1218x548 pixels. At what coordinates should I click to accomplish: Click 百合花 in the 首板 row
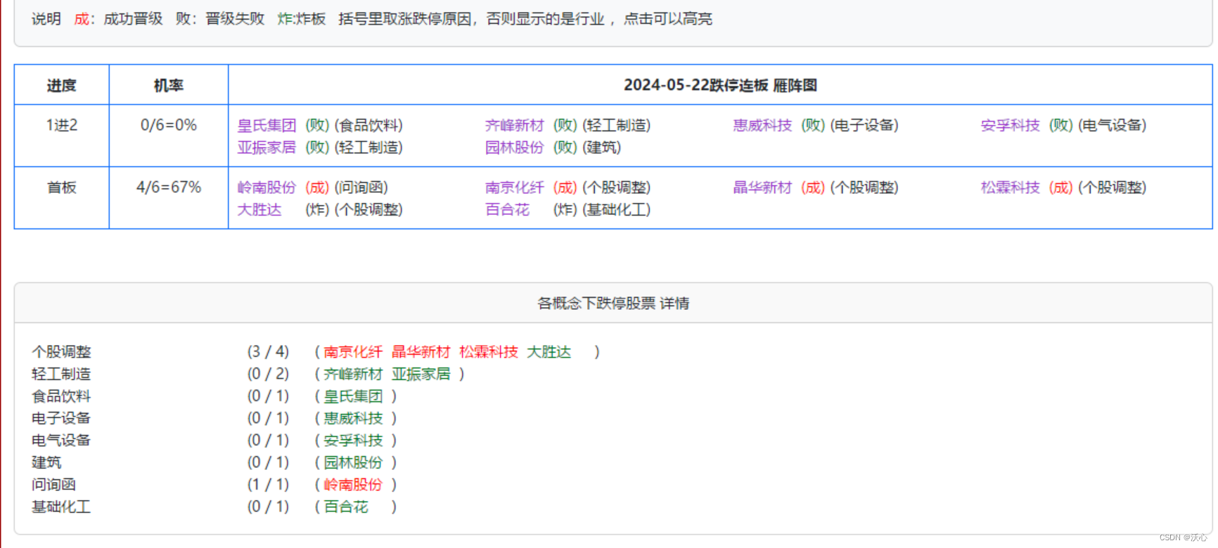point(507,210)
